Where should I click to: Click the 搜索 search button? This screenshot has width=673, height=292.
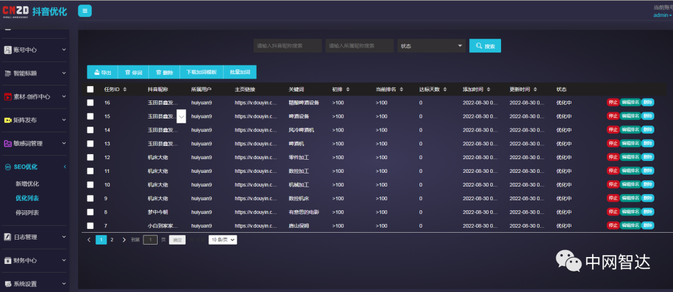(x=485, y=46)
